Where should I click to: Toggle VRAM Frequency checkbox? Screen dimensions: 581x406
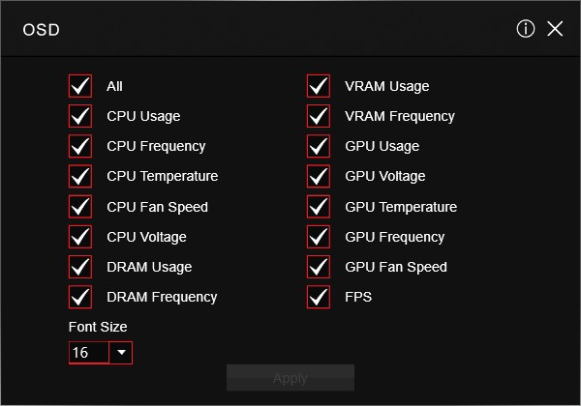point(319,116)
